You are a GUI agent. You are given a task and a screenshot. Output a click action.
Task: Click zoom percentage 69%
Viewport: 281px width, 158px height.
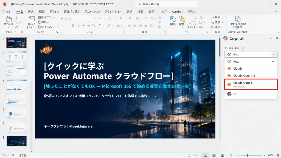271,155
